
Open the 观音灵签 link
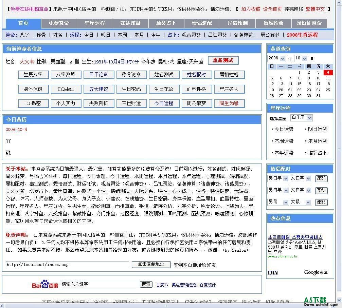[191, 35]
